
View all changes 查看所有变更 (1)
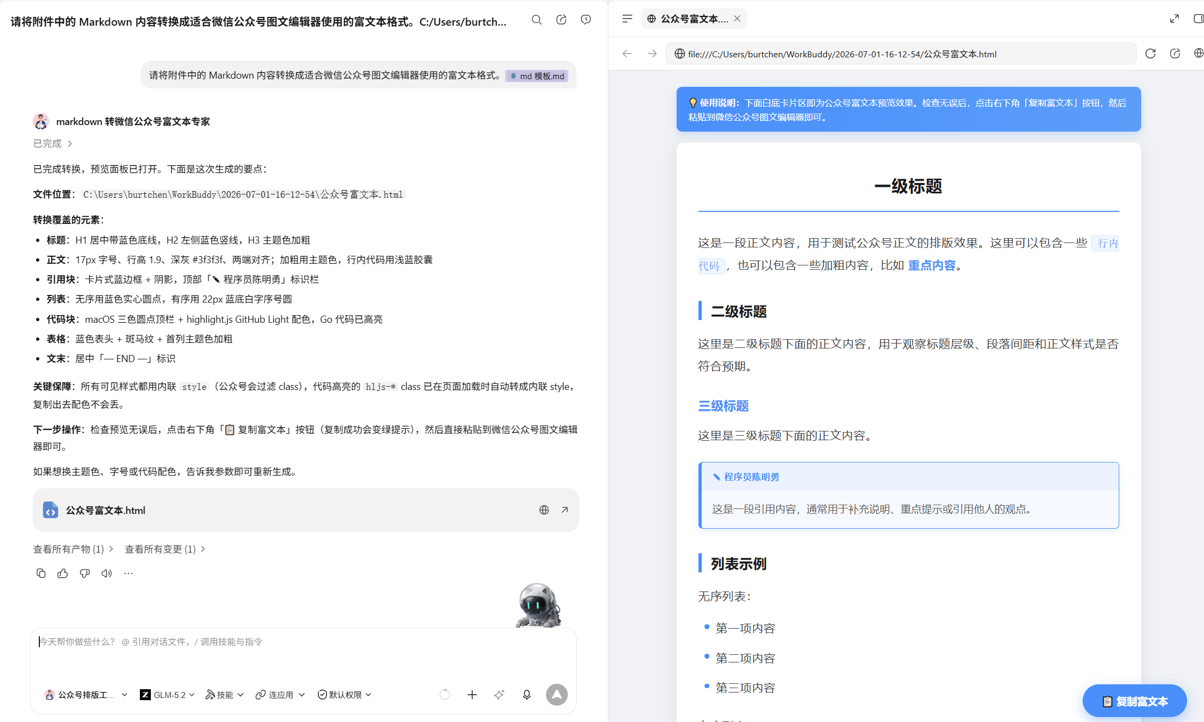(x=165, y=549)
